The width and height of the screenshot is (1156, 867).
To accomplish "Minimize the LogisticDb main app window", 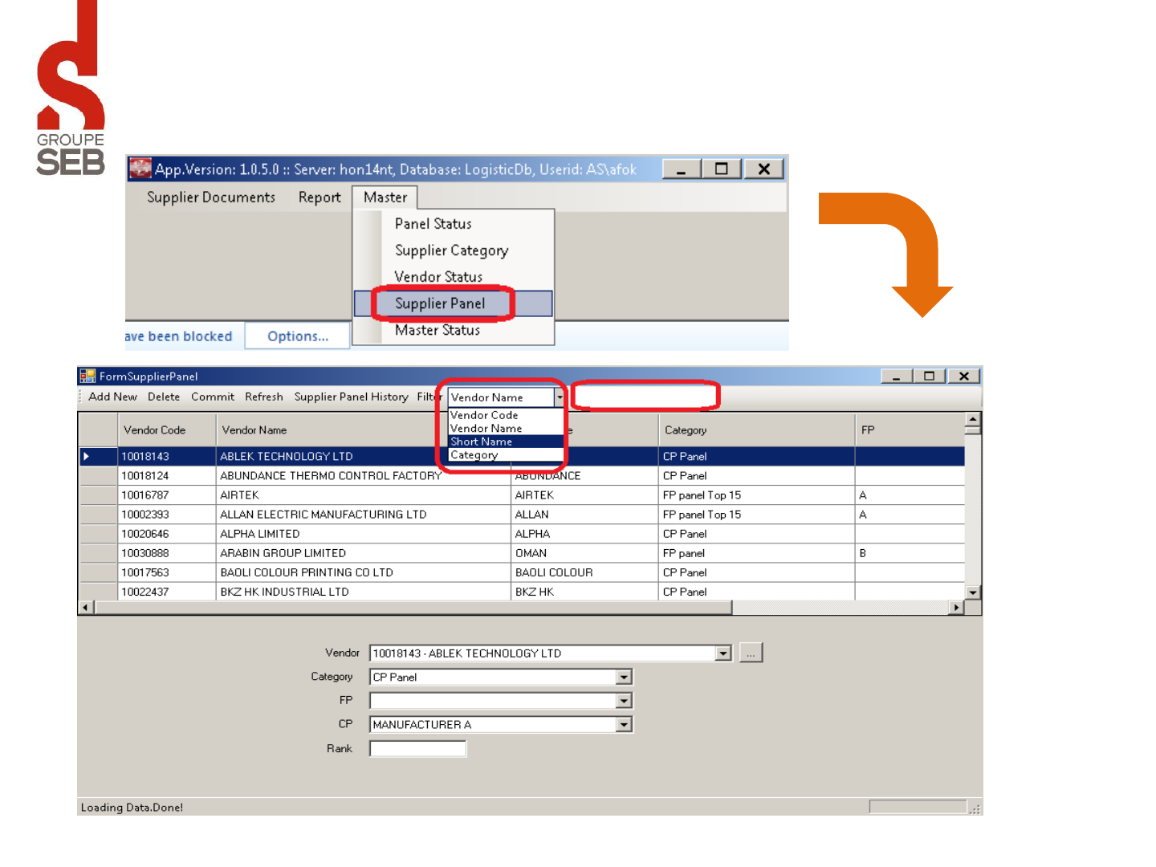I will pyautogui.click(x=682, y=169).
